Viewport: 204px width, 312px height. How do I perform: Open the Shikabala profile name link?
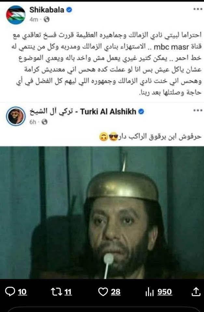tap(47, 10)
